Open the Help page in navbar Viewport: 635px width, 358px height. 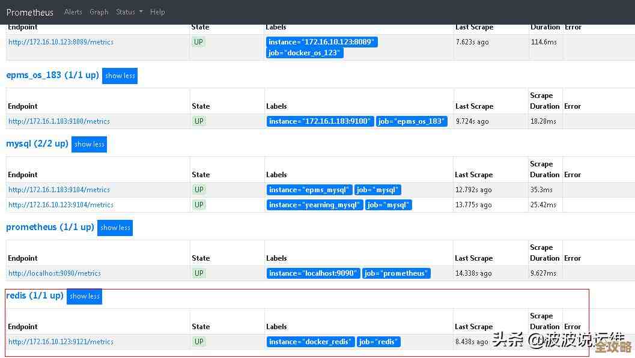click(157, 12)
